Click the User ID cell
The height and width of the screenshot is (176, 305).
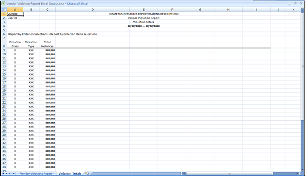click(x=15, y=18)
